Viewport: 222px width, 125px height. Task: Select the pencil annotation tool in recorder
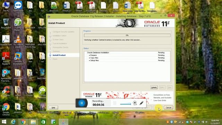pos(142,103)
